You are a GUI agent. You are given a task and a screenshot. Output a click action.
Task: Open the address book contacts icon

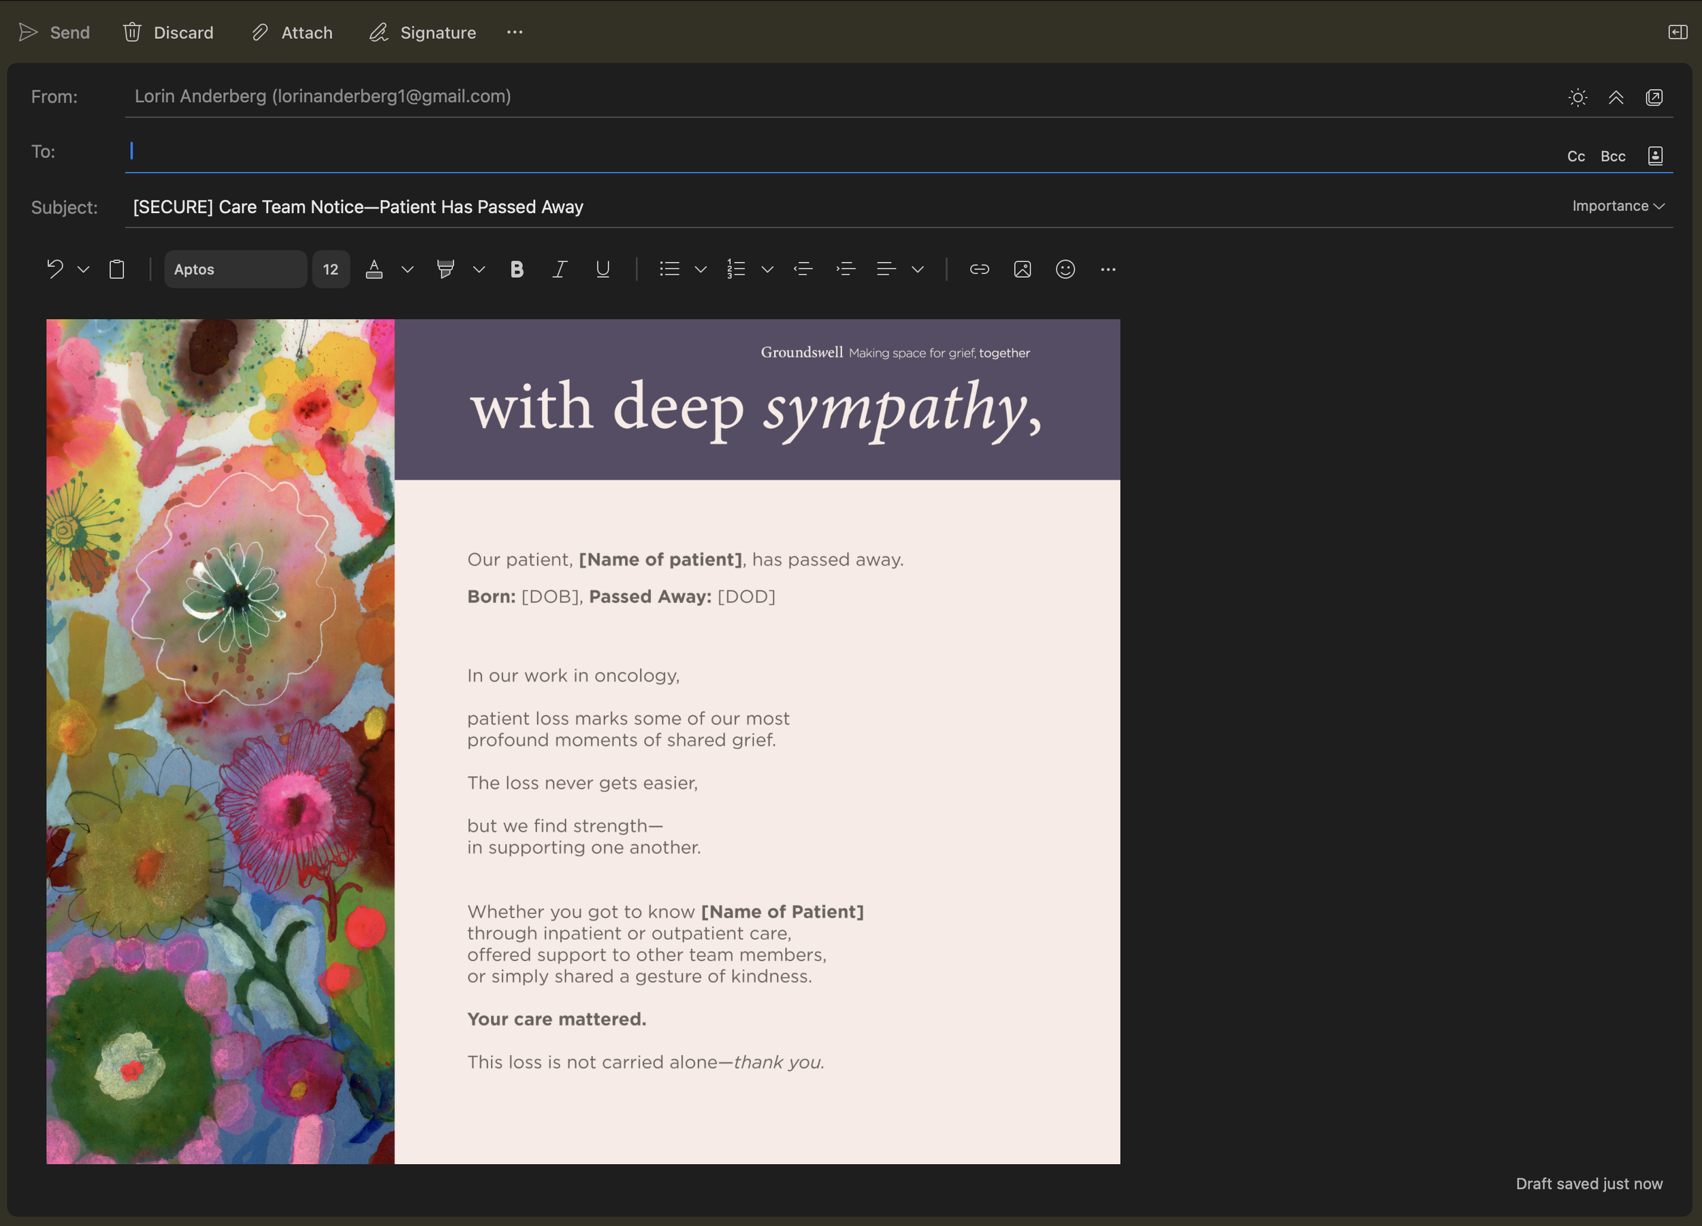pyautogui.click(x=1656, y=155)
